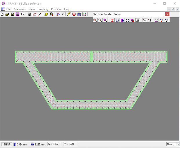Toggle the dotted grid points tool
Screen dimensions: 180x148
click(x=127, y=20)
